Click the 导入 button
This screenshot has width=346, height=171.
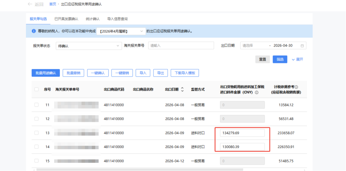tap(143, 73)
